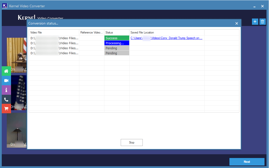Select the video file path in Success row

[x=54, y=38]
